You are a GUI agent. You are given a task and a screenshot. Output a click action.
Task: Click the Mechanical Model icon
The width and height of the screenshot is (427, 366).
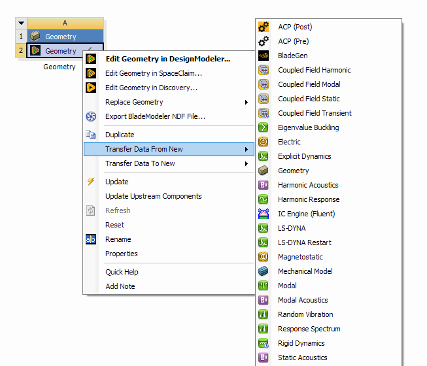pyautogui.click(x=264, y=271)
